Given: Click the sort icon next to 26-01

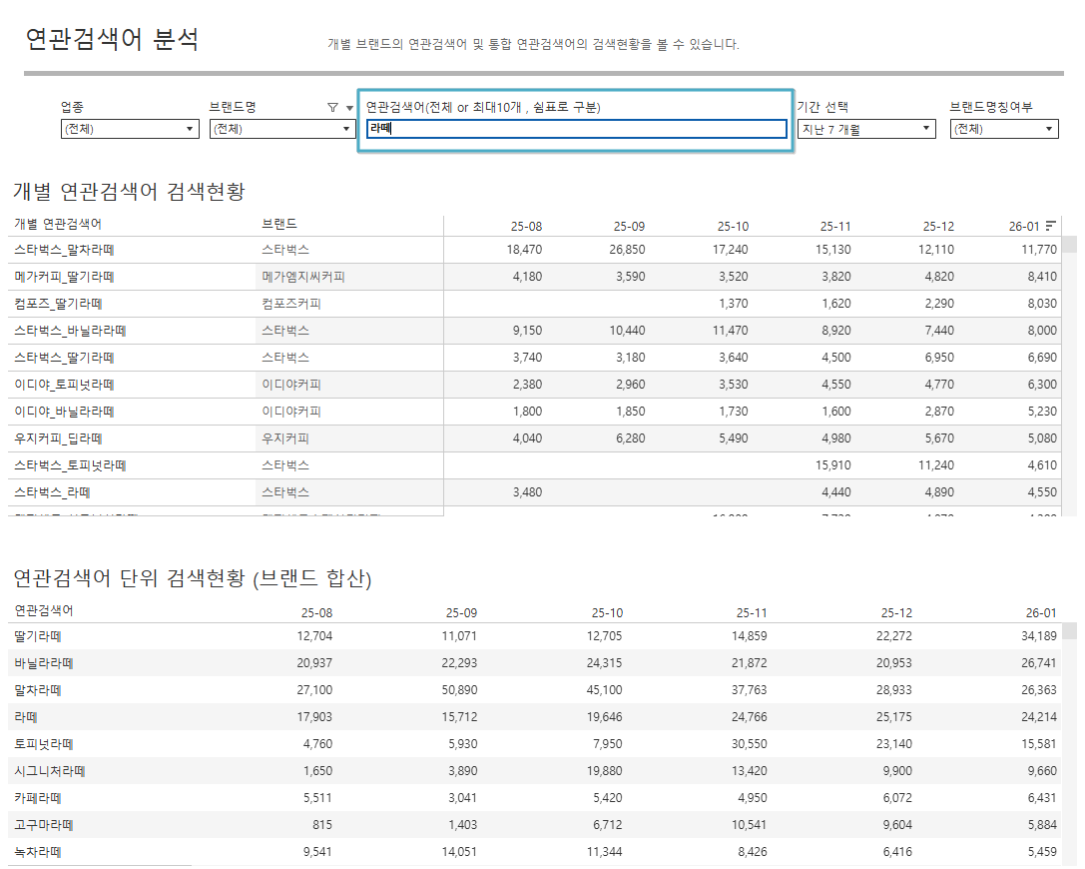Looking at the screenshot, I should tap(1050, 226).
